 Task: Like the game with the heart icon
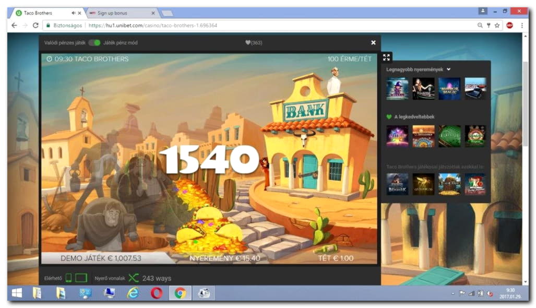click(248, 43)
